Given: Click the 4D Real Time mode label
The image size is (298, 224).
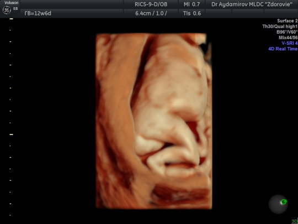Looking at the screenshot, I should pyautogui.click(x=283, y=49).
